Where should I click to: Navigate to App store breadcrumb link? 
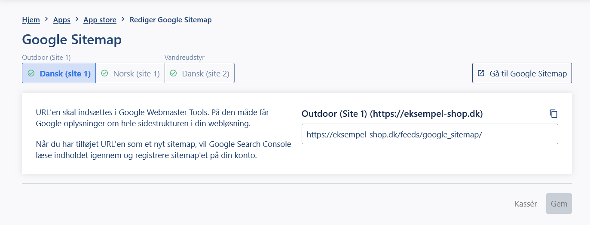pyautogui.click(x=100, y=20)
